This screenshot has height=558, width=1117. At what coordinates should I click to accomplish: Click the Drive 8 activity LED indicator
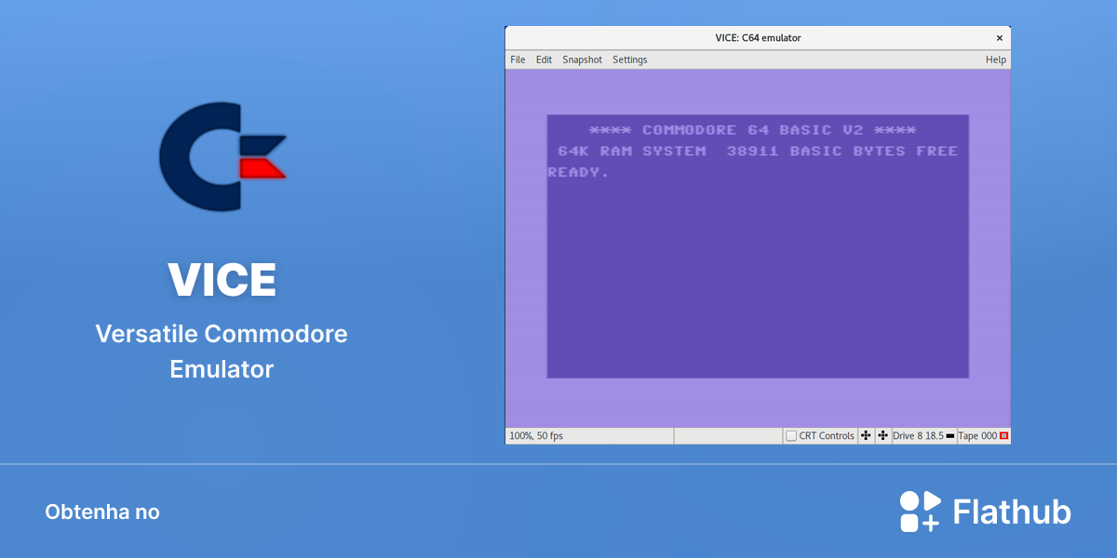tap(950, 435)
